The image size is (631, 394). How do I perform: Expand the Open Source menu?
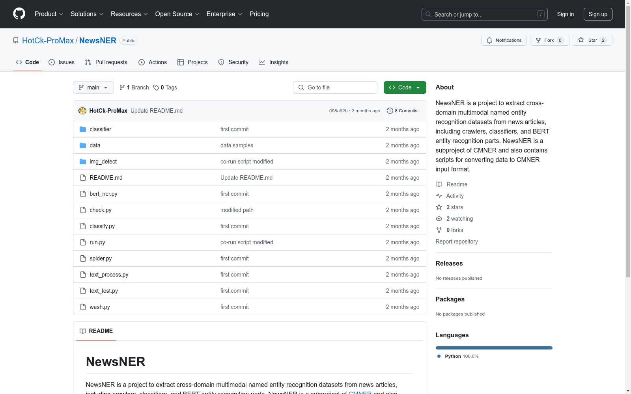[x=177, y=14]
